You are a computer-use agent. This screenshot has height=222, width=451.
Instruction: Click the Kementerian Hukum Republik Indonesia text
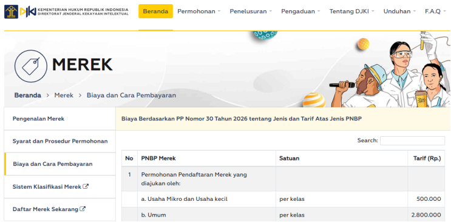pyautogui.click(x=83, y=10)
